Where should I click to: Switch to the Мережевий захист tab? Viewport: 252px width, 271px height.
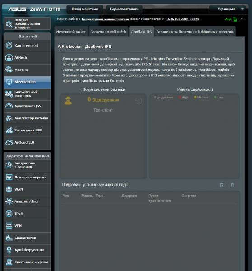(71, 32)
